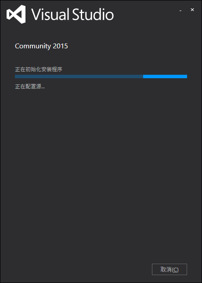
Task: Cancel setup with the 取消(C) button
Action: click(x=170, y=269)
